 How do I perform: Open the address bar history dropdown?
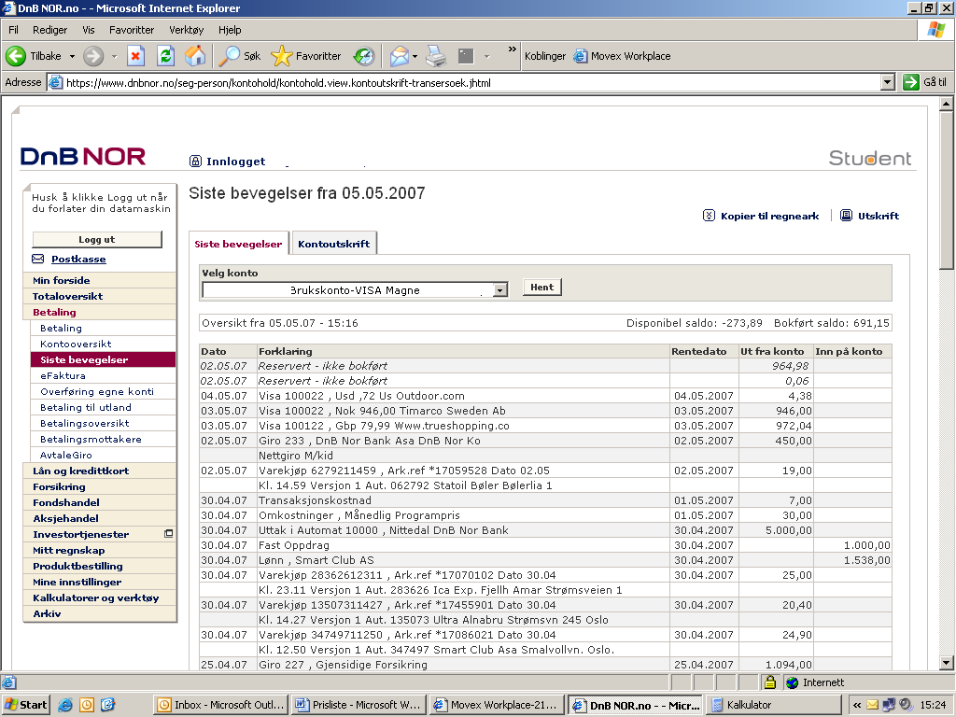(888, 82)
